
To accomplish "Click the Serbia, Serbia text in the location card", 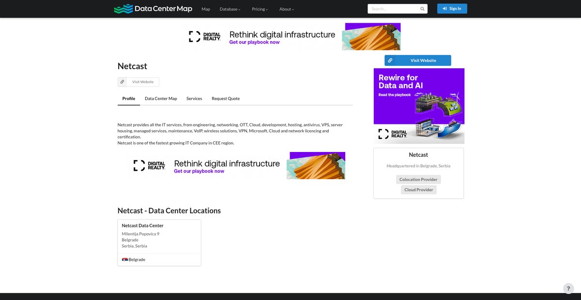I will (x=134, y=246).
